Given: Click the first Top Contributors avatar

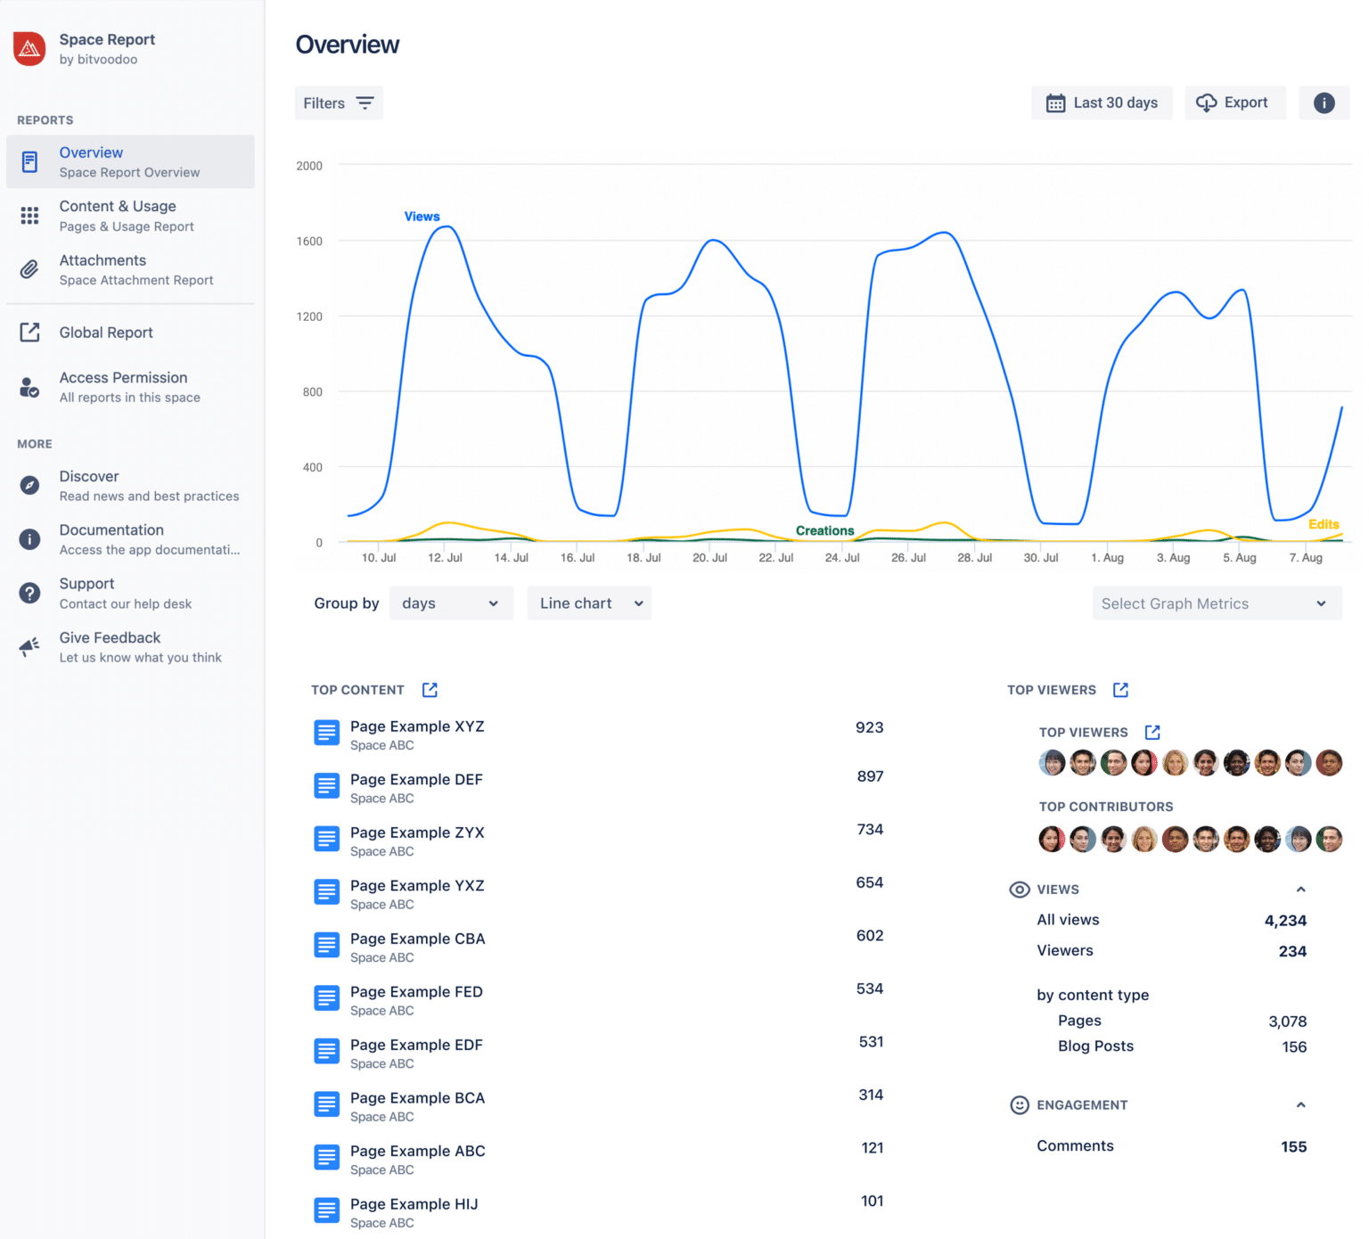Looking at the screenshot, I should [1052, 839].
